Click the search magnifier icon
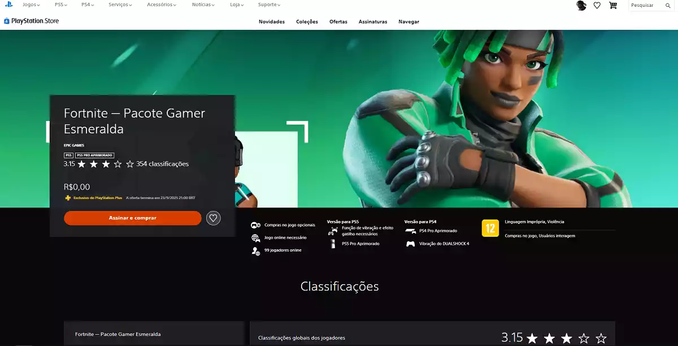This screenshot has height=346, width=678. click(668, 5)
